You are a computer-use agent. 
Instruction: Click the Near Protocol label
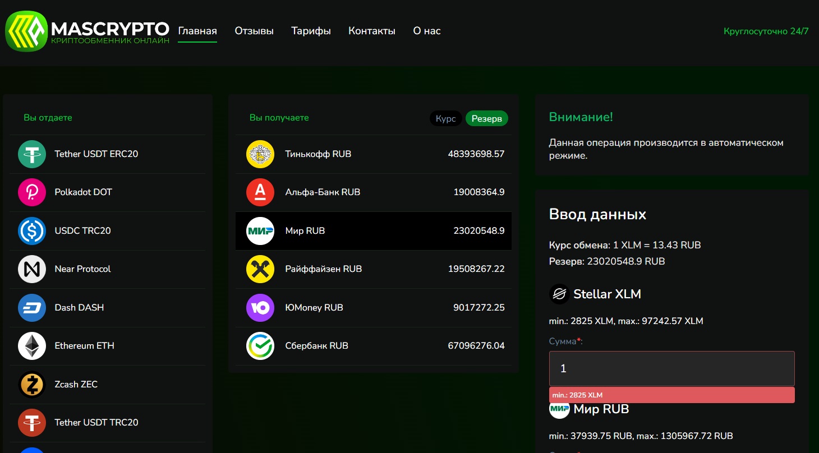[x=83, y=269]
